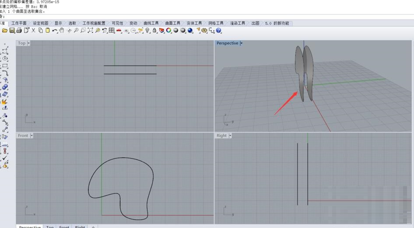
Task: Open the 实体工具 toolbar tab
Action: tap(194, 23)
